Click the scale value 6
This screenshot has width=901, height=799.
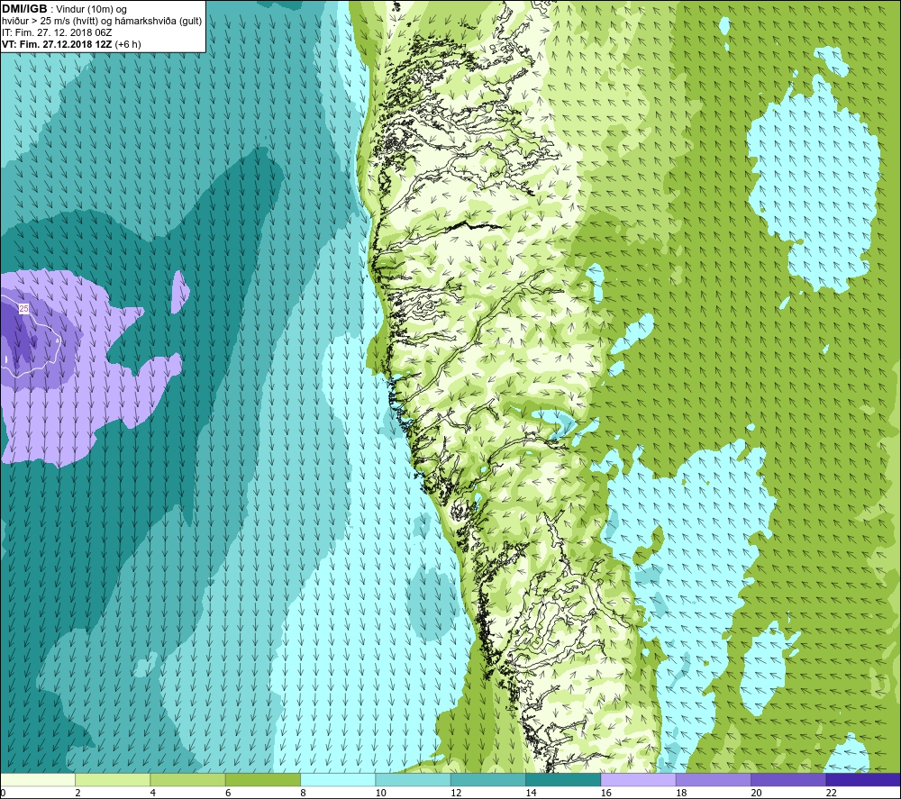pyautogui.click(x=228, y=794)
